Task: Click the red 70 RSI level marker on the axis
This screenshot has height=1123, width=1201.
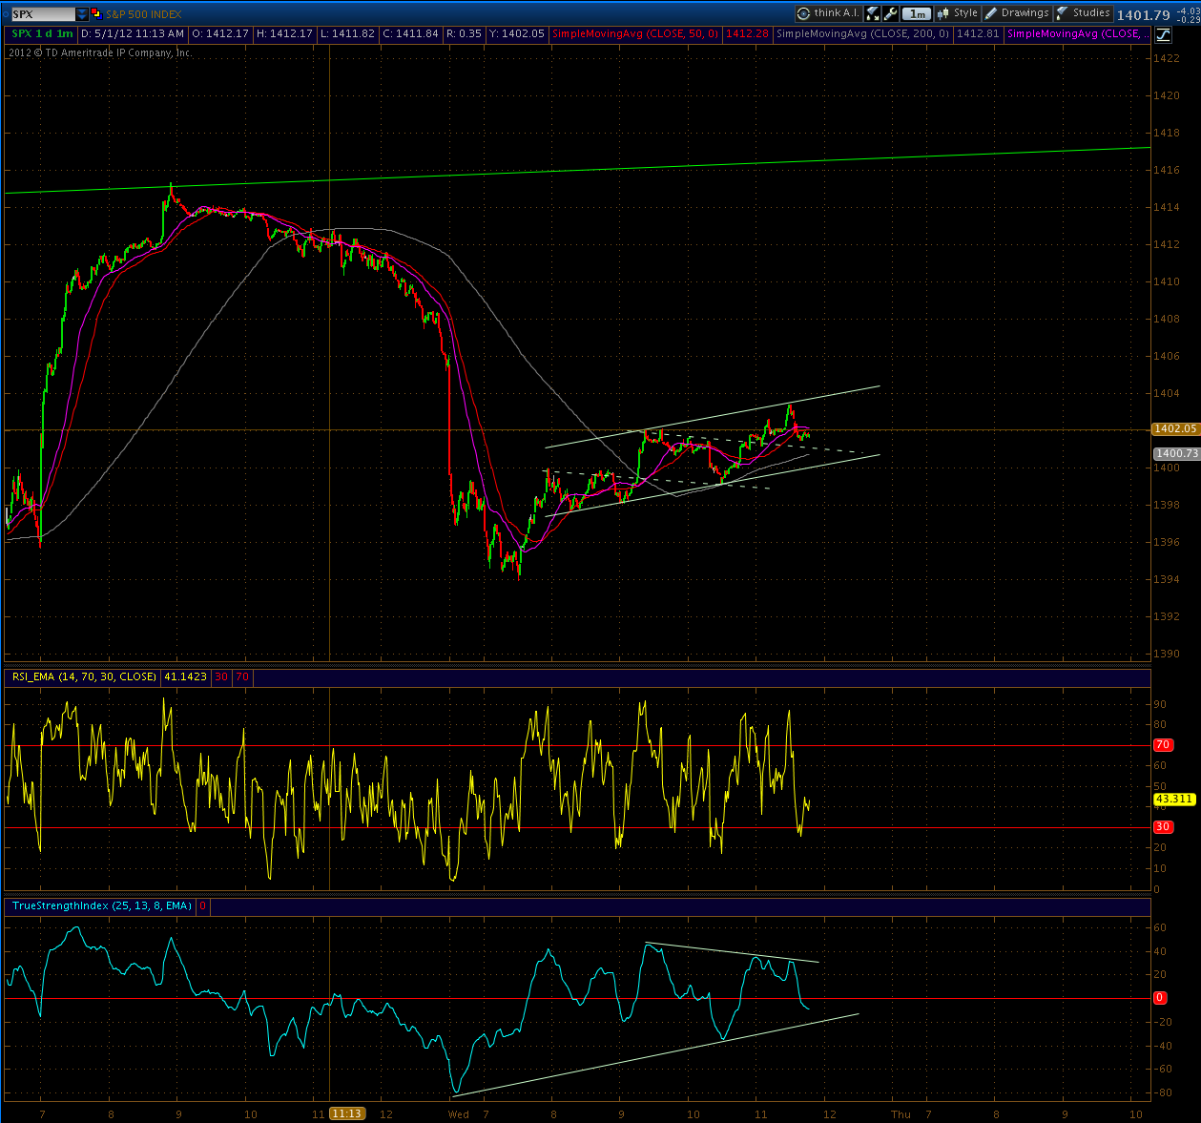Action: 1162,745
